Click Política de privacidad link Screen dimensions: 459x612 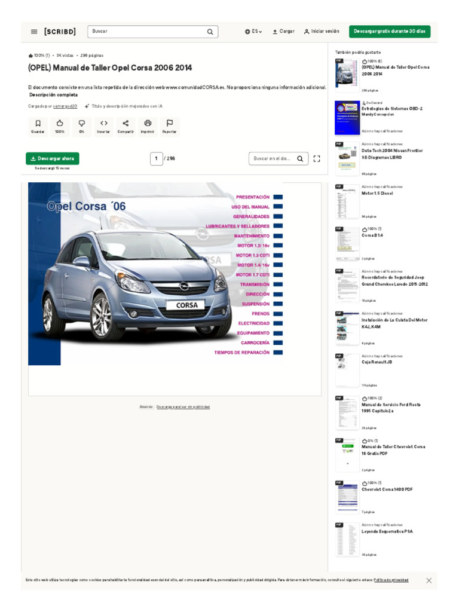click(391, 580)
